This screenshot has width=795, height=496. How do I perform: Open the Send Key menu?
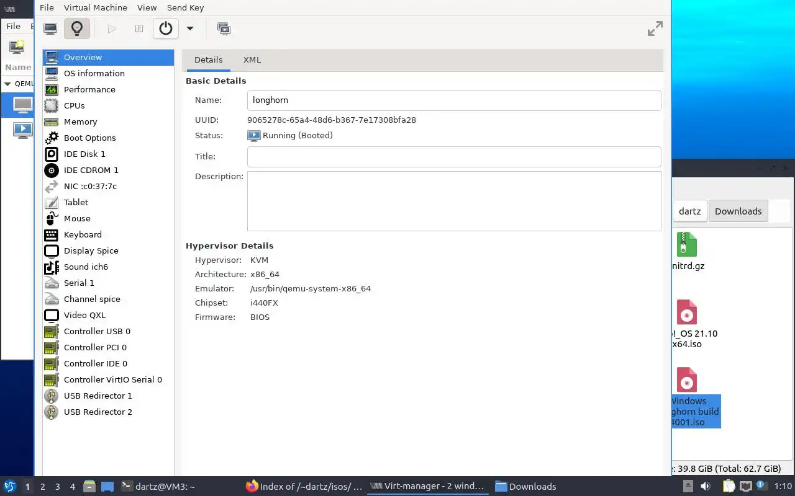(x=185, y=7)
